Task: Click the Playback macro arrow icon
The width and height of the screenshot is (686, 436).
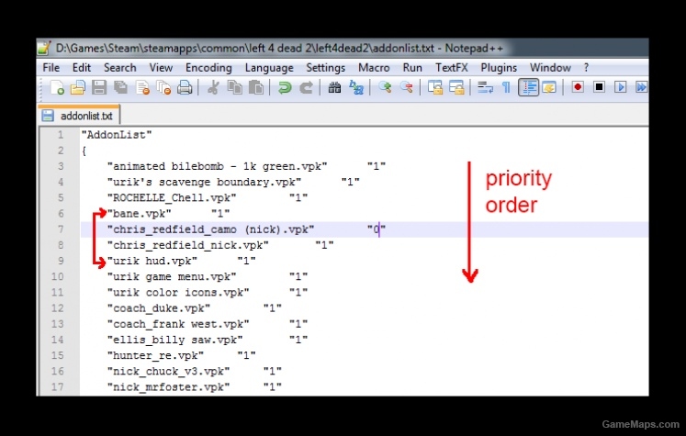Action: pyautogui.click(x=621, y=87)
